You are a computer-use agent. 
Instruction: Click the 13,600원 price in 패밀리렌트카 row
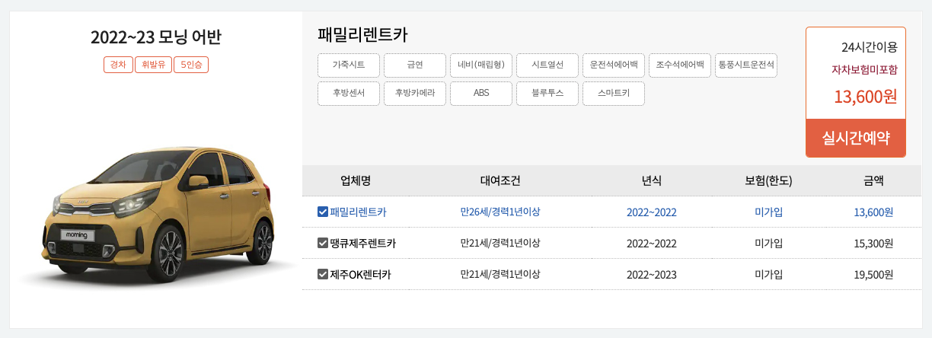click(x=873, y=212)
